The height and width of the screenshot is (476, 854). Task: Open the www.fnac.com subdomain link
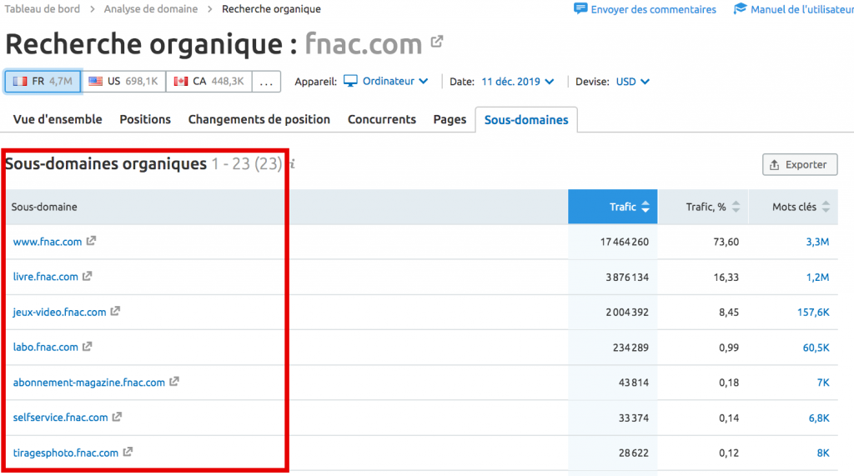[48, 242]
